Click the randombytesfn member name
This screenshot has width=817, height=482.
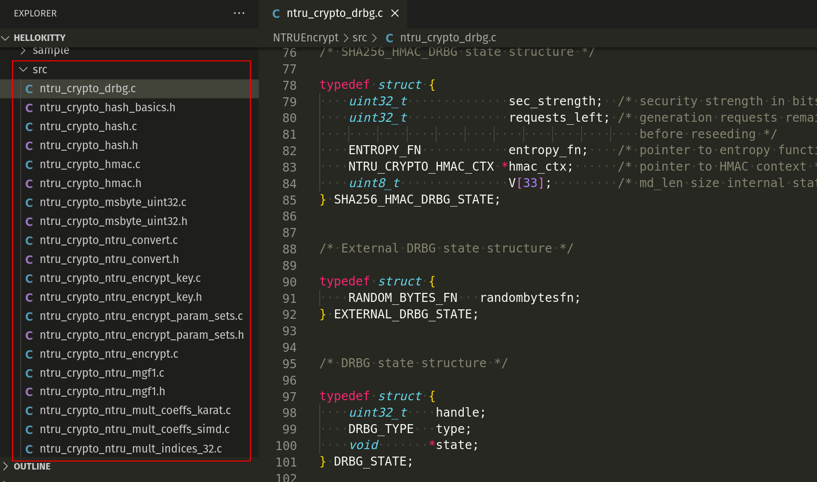[x=527, y=298]
